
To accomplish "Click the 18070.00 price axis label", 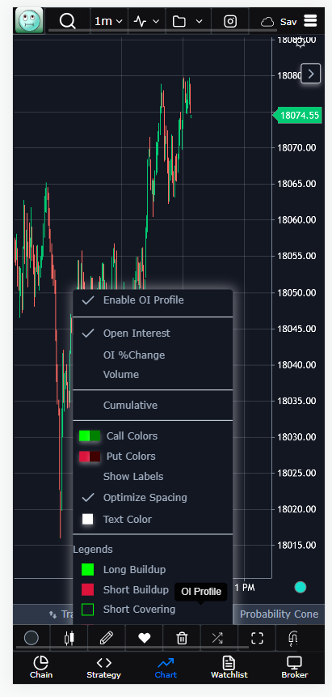I will (x=296, y=147).
